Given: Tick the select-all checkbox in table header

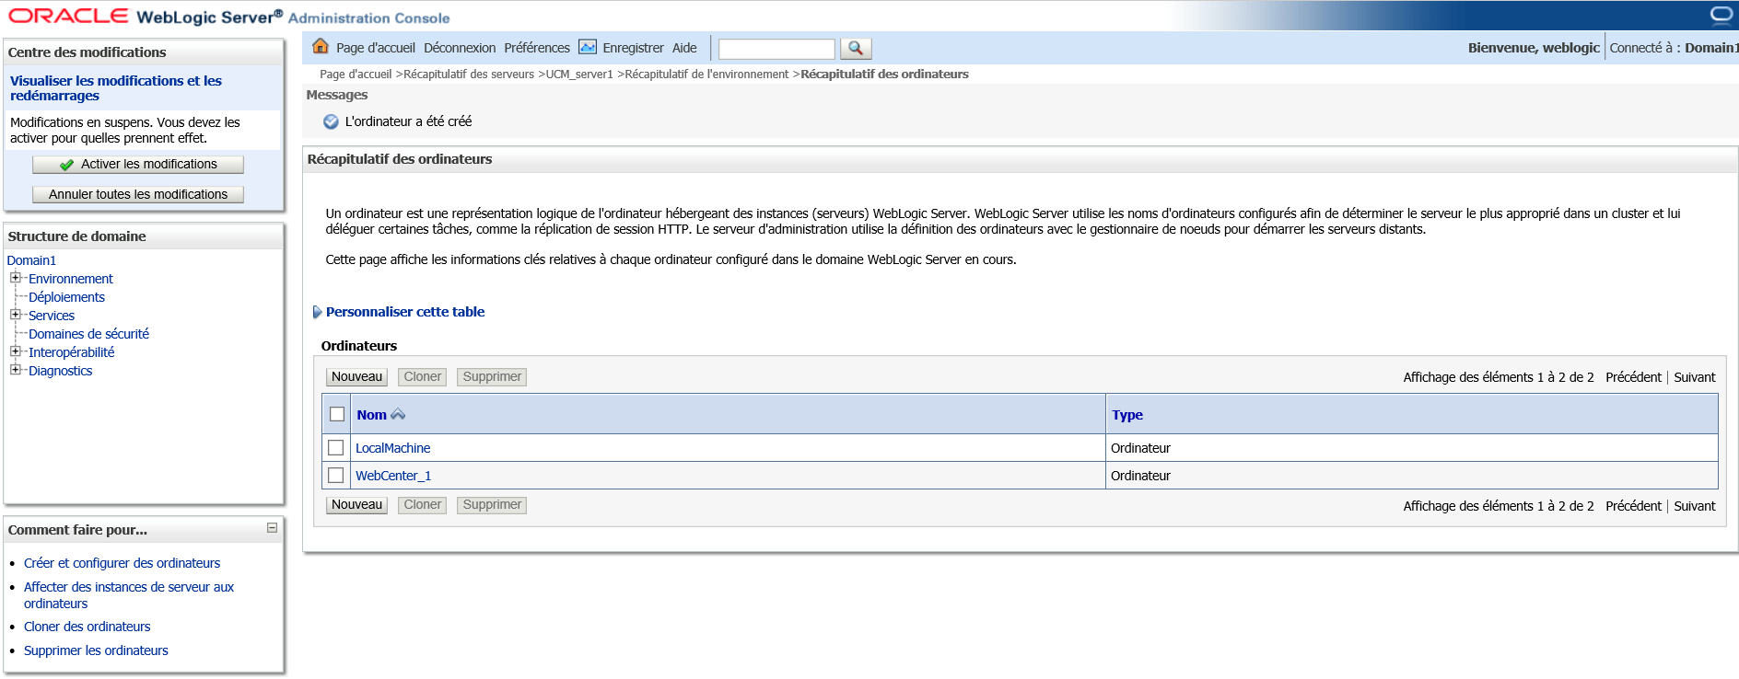Looking at the screenshot, I should [x=337, y=415].
